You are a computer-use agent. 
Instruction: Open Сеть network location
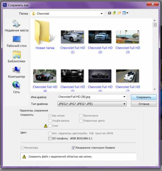pos(16,87)
